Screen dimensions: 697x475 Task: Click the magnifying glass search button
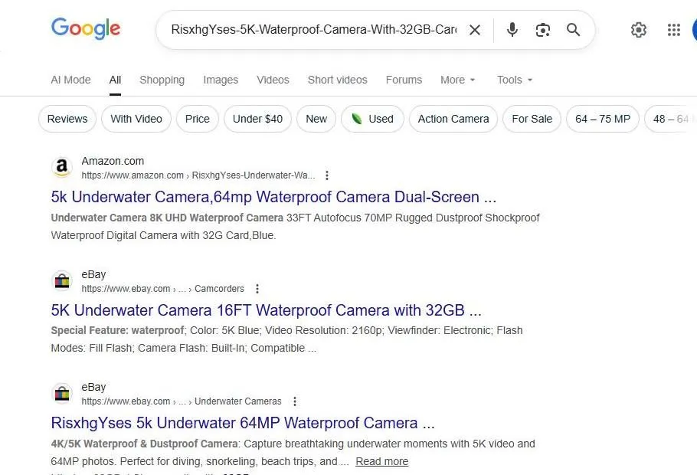[x=574, y=30]
